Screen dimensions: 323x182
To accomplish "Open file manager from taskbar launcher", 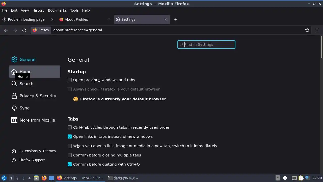I will tap(36, 178).
